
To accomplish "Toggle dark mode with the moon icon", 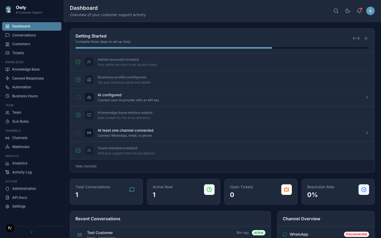I will pos(347,11).
